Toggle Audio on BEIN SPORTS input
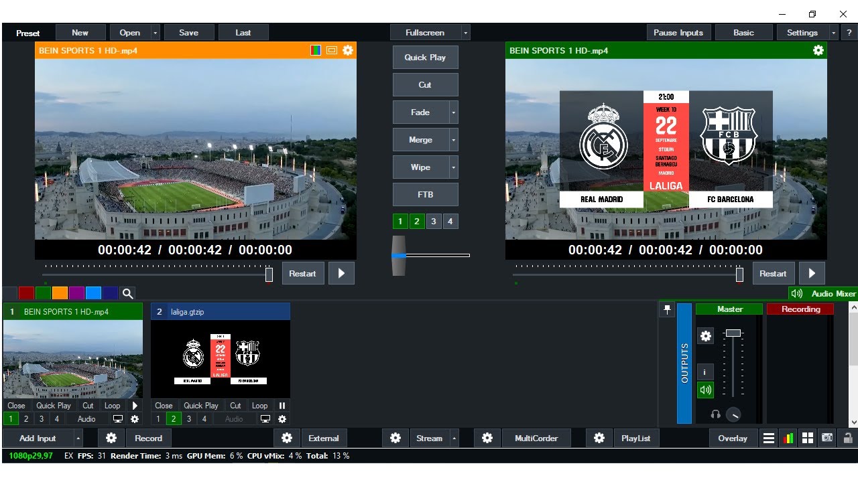 [x=86, y=419]
